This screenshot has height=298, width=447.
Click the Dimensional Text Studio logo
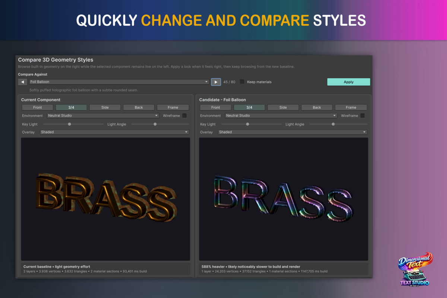[415, 270]
